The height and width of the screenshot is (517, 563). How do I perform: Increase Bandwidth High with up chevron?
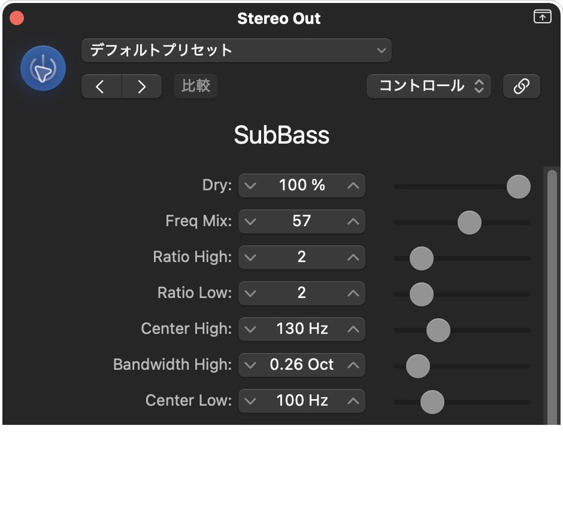(x=353, y=365)
